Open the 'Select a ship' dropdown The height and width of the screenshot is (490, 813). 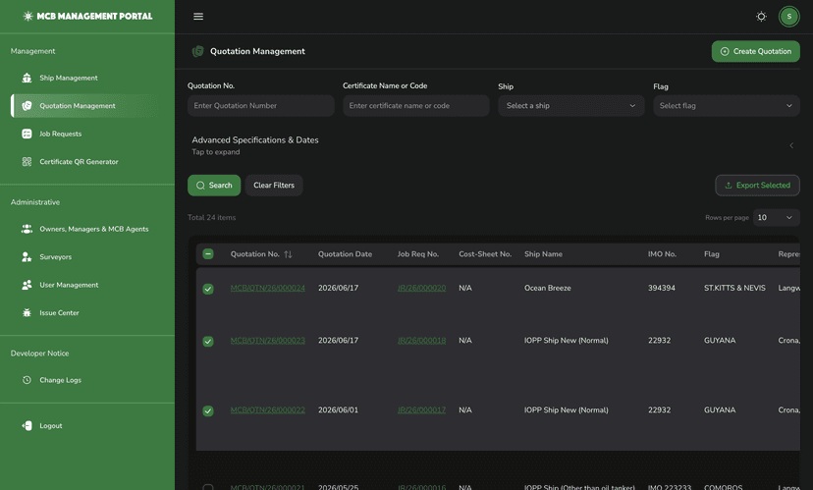coord(570,106)
